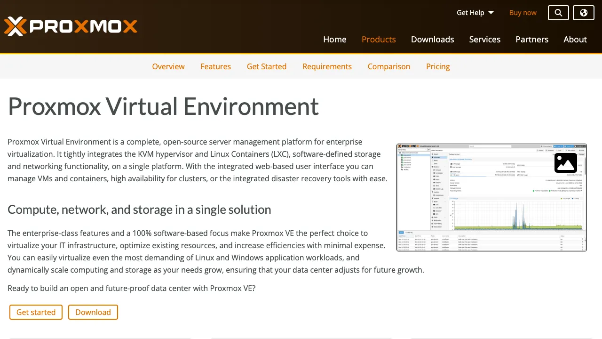This screenshot has width=602, height=339.
Task: Open the Features tab
Action: [215, 66]
